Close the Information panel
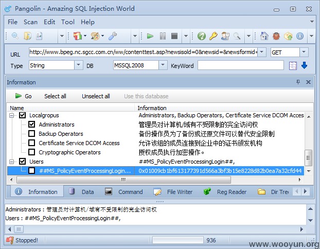 click(308, 82)
